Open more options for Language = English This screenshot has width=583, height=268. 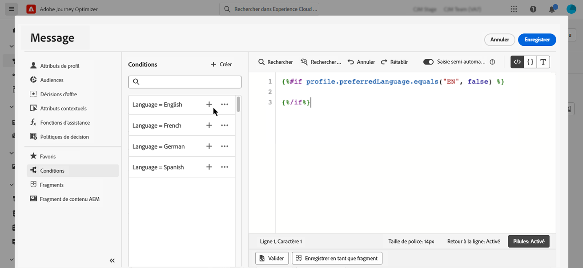pyautogui.click(x=225, y=105)
